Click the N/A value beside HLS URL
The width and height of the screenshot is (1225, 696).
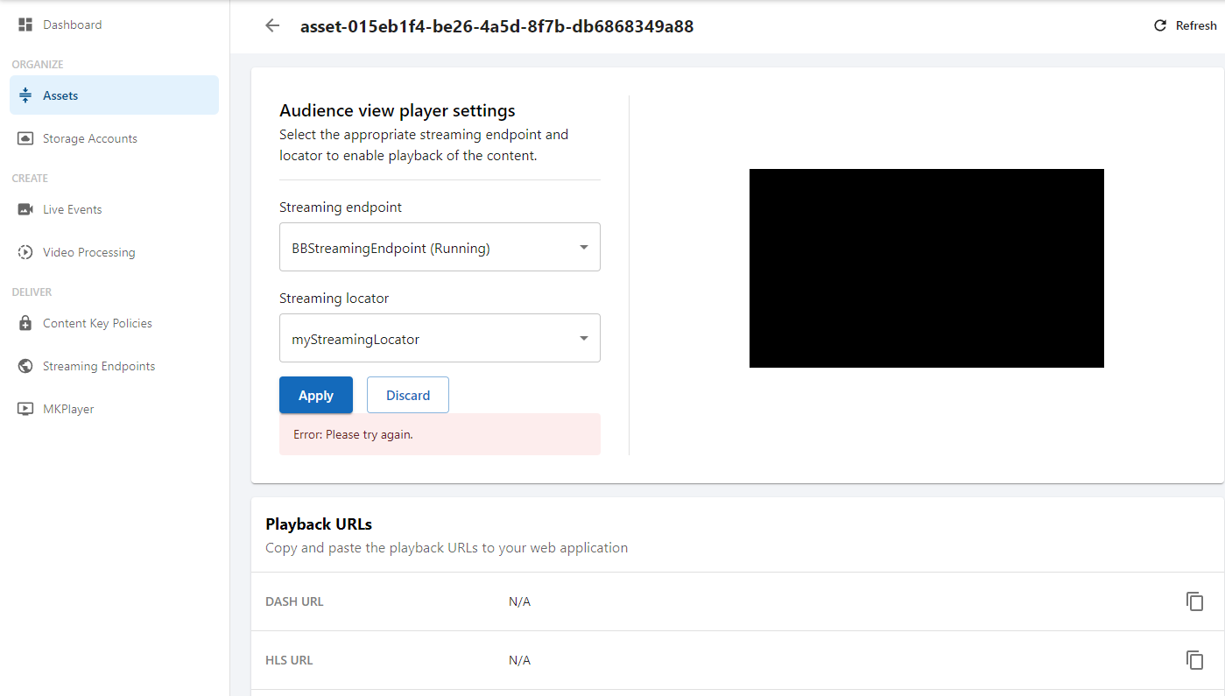click(519, 660)
